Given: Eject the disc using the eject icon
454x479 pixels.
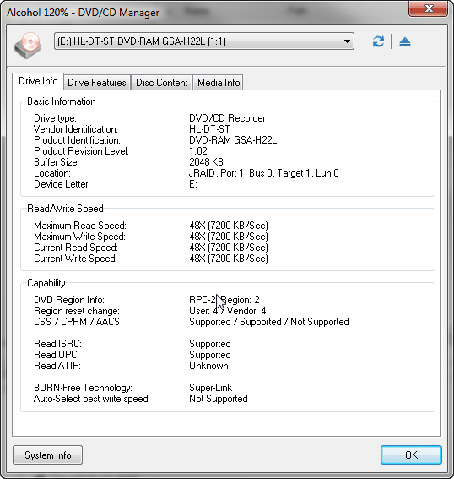Looking at the screenshot, I should pyautogui.click(x=405, y=41).
